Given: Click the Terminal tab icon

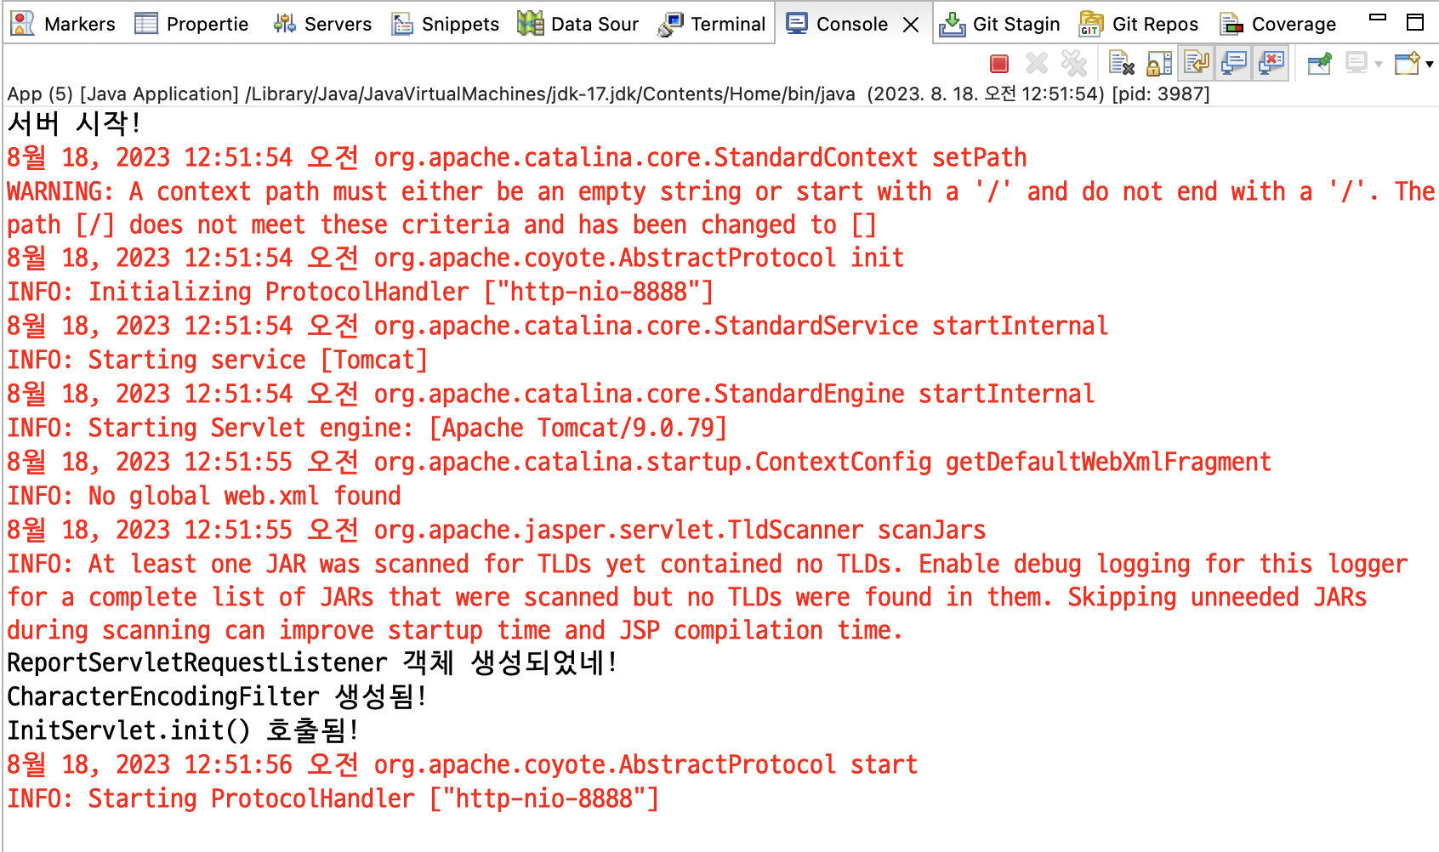Looking at the screenshot, I should [x=670, y=24].
